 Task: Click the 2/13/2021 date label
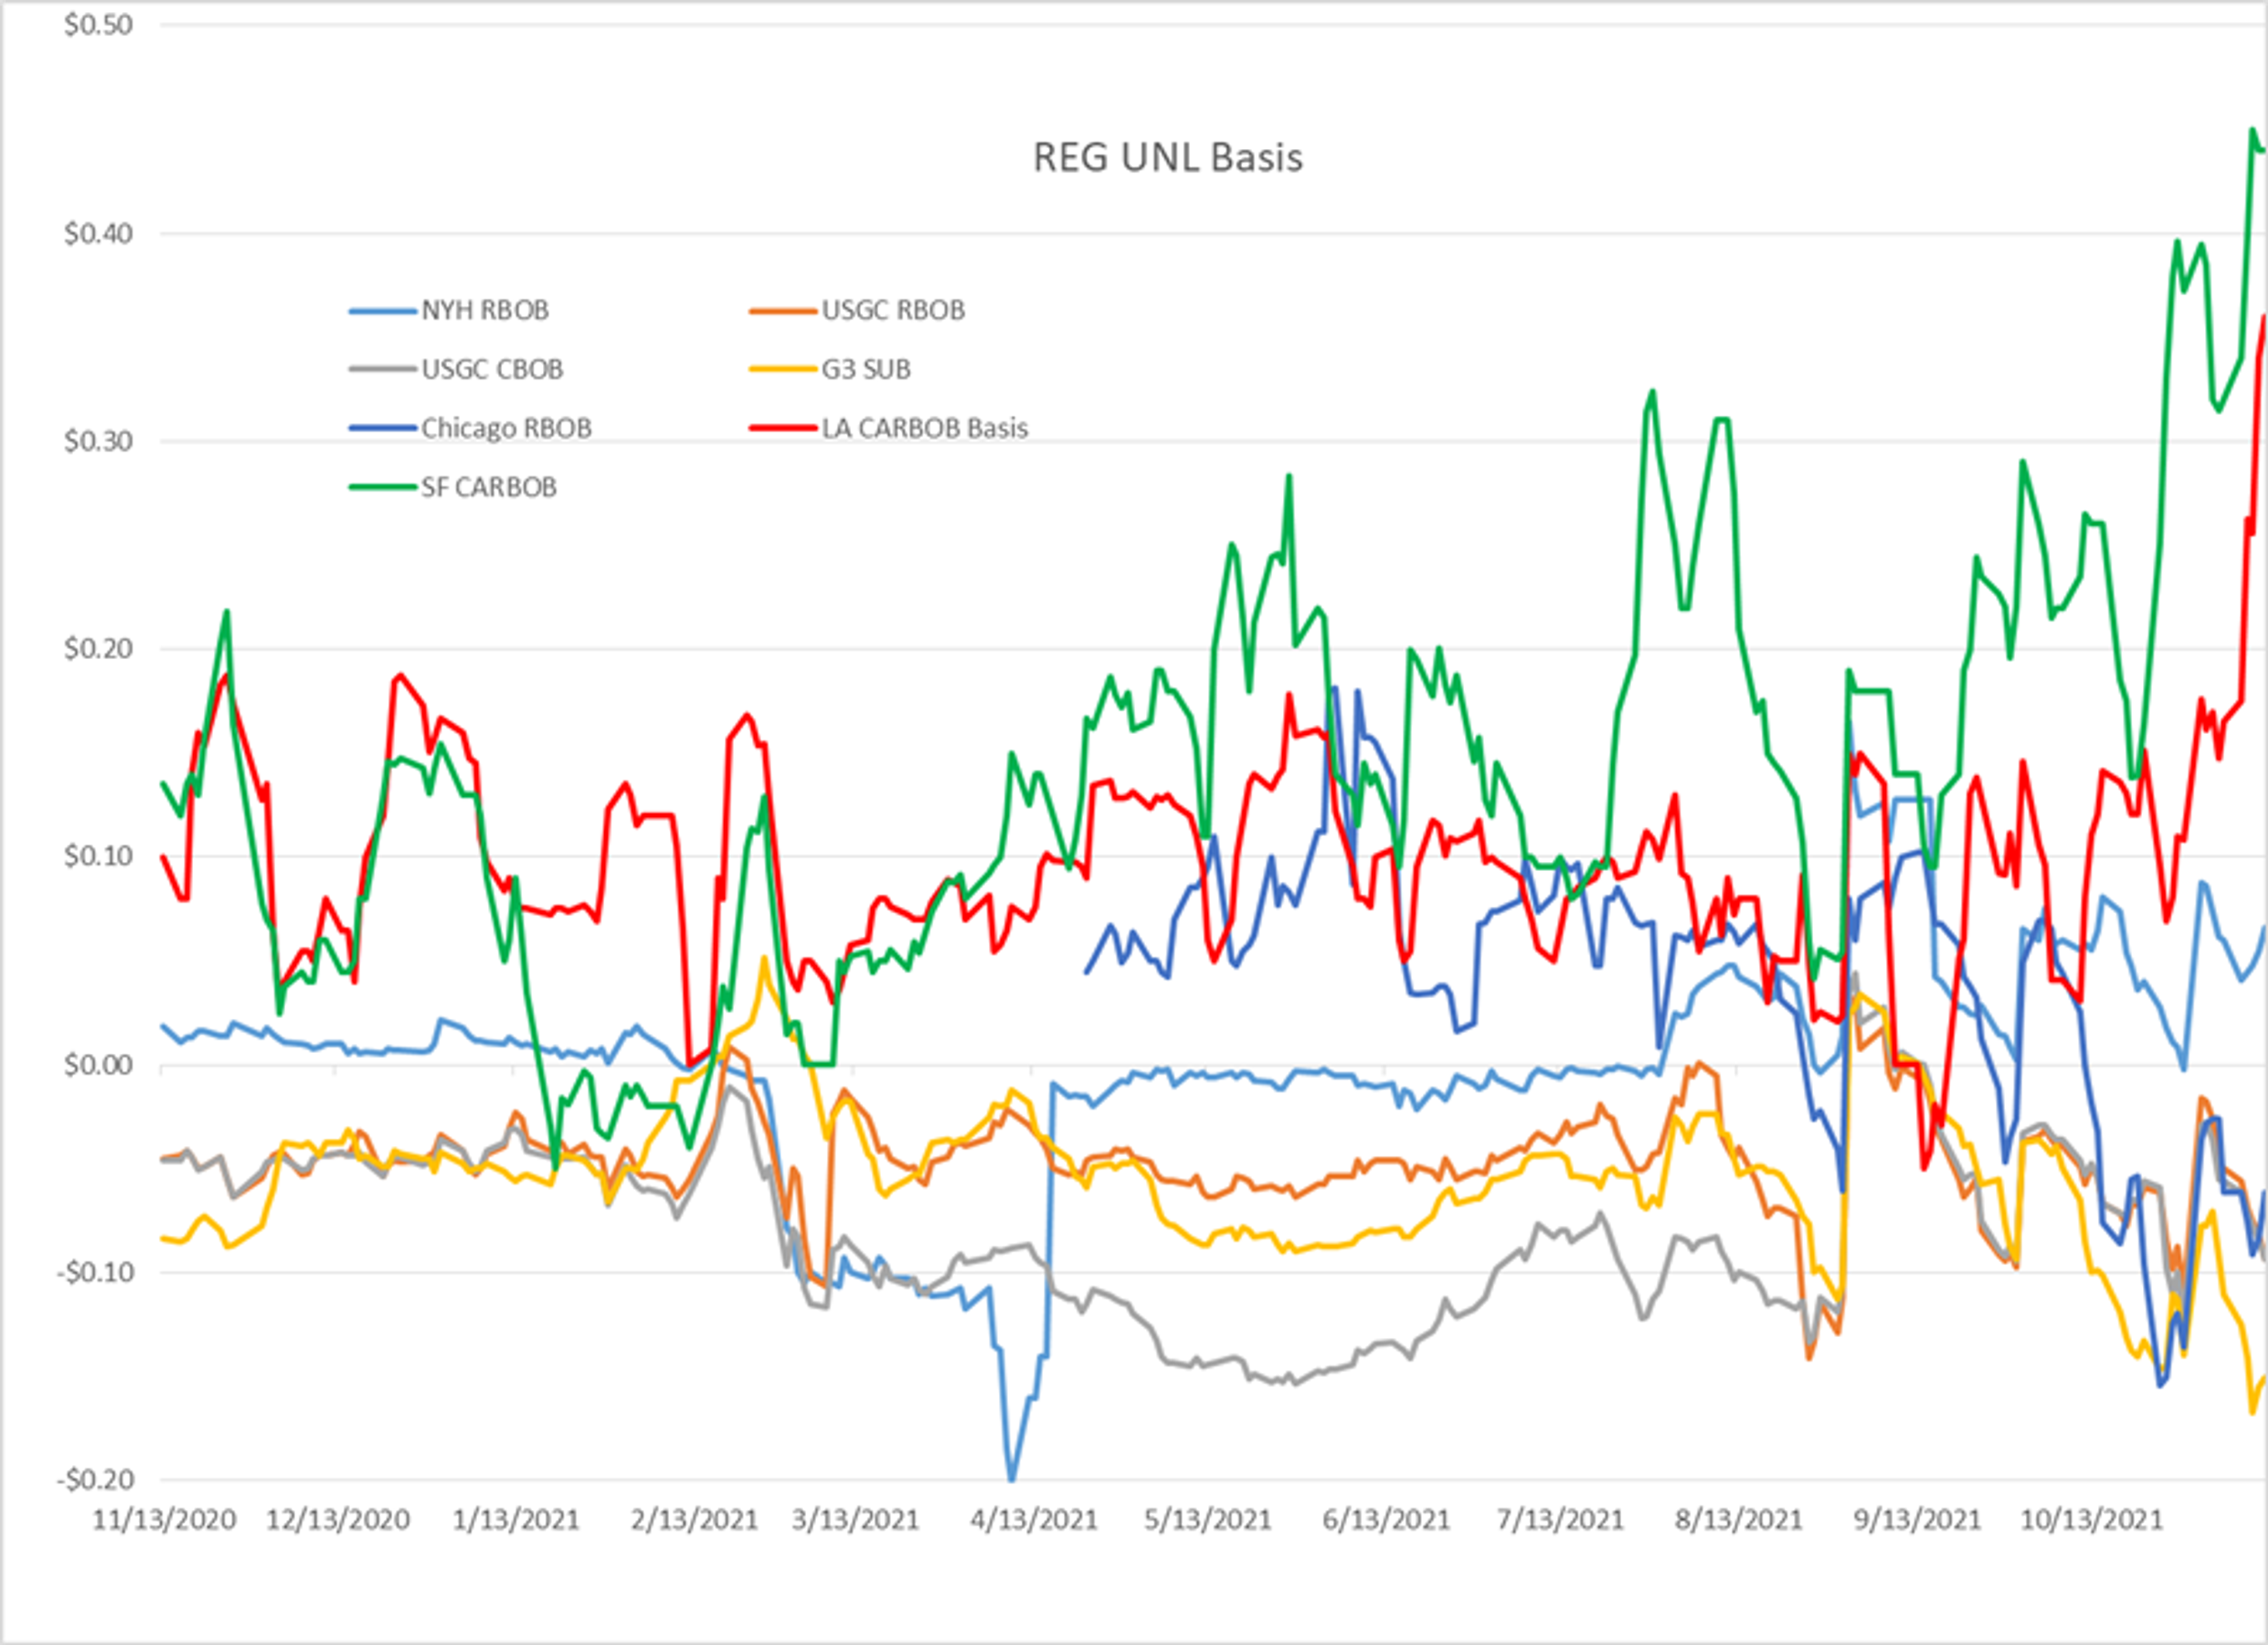click(x=694, y=1520)
